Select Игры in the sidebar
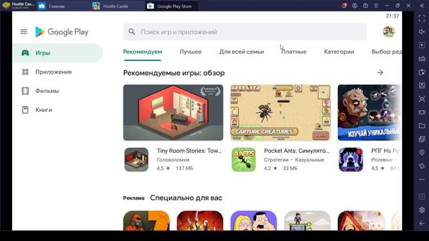 point(58,53)
